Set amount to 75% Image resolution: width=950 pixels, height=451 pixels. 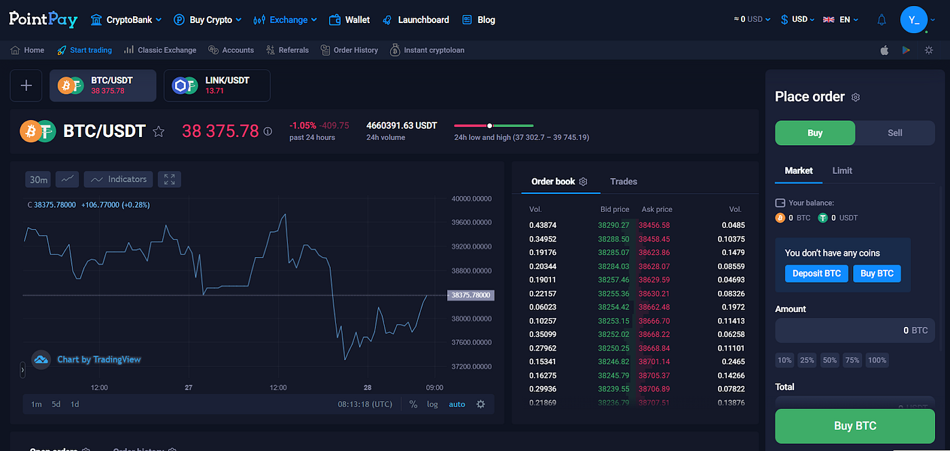852,360
